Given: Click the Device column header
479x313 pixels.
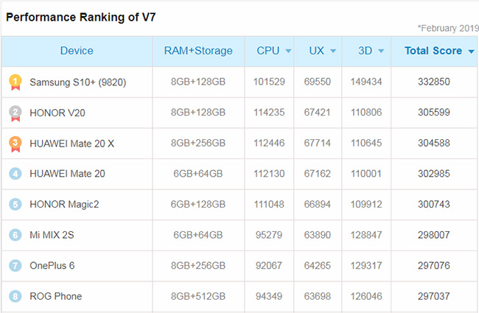Looking at the screenshot, I should pos(77,51).
